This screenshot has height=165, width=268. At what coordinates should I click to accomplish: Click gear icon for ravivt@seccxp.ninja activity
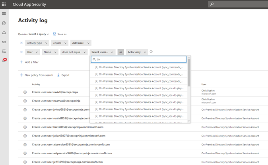[25, 92]
